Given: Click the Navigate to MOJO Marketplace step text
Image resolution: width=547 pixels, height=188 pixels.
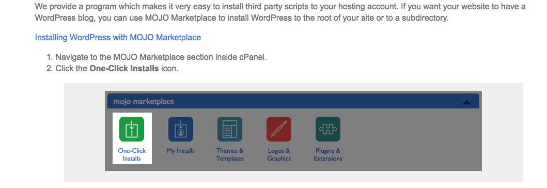Looking at the screenshot, I should point(161,57).
